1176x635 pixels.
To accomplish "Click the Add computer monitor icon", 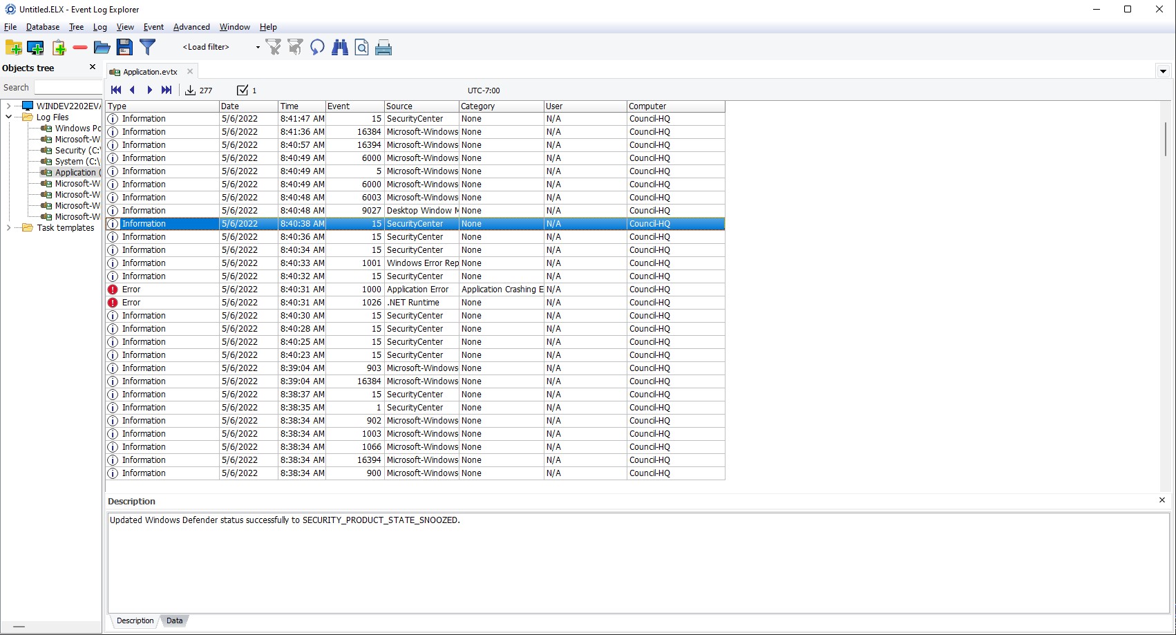I will pyautogui.click(x=35, y=47).
